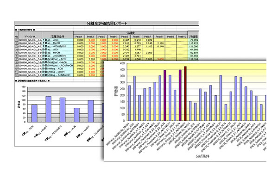
Task: Click the 評価値 axis title of the front chart
Action: 116,92
